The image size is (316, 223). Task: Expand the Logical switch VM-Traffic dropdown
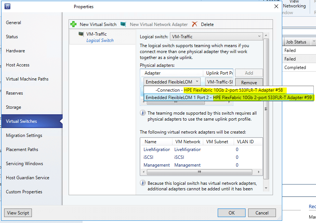pos(216,36)
